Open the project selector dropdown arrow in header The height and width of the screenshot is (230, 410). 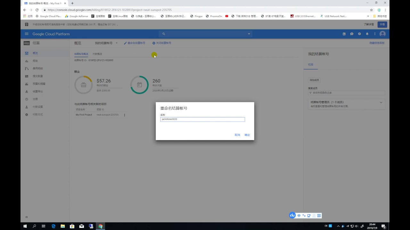tap(249, 34)
